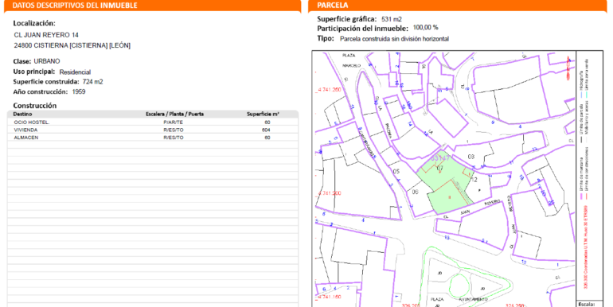
Task: Select the 'OCIO HOSTEL.' table row
Action: pyautogui.click(x=153, y=122)
